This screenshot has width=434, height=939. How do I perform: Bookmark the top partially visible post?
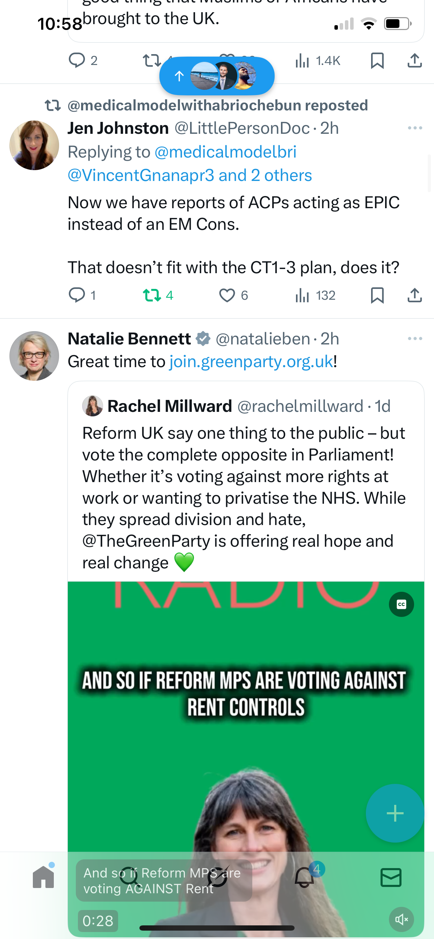[377, 60]
